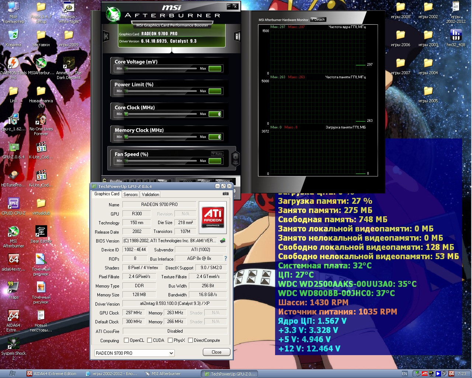
Task: Open the No One Lives Forever shortcut
Action: click(41, 124)
